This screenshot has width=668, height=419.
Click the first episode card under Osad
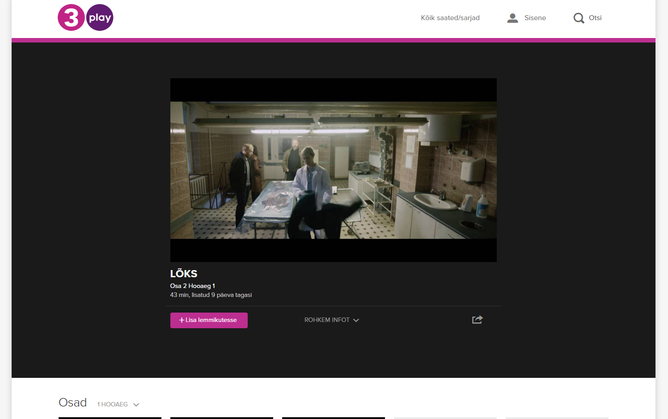point(110,418)
